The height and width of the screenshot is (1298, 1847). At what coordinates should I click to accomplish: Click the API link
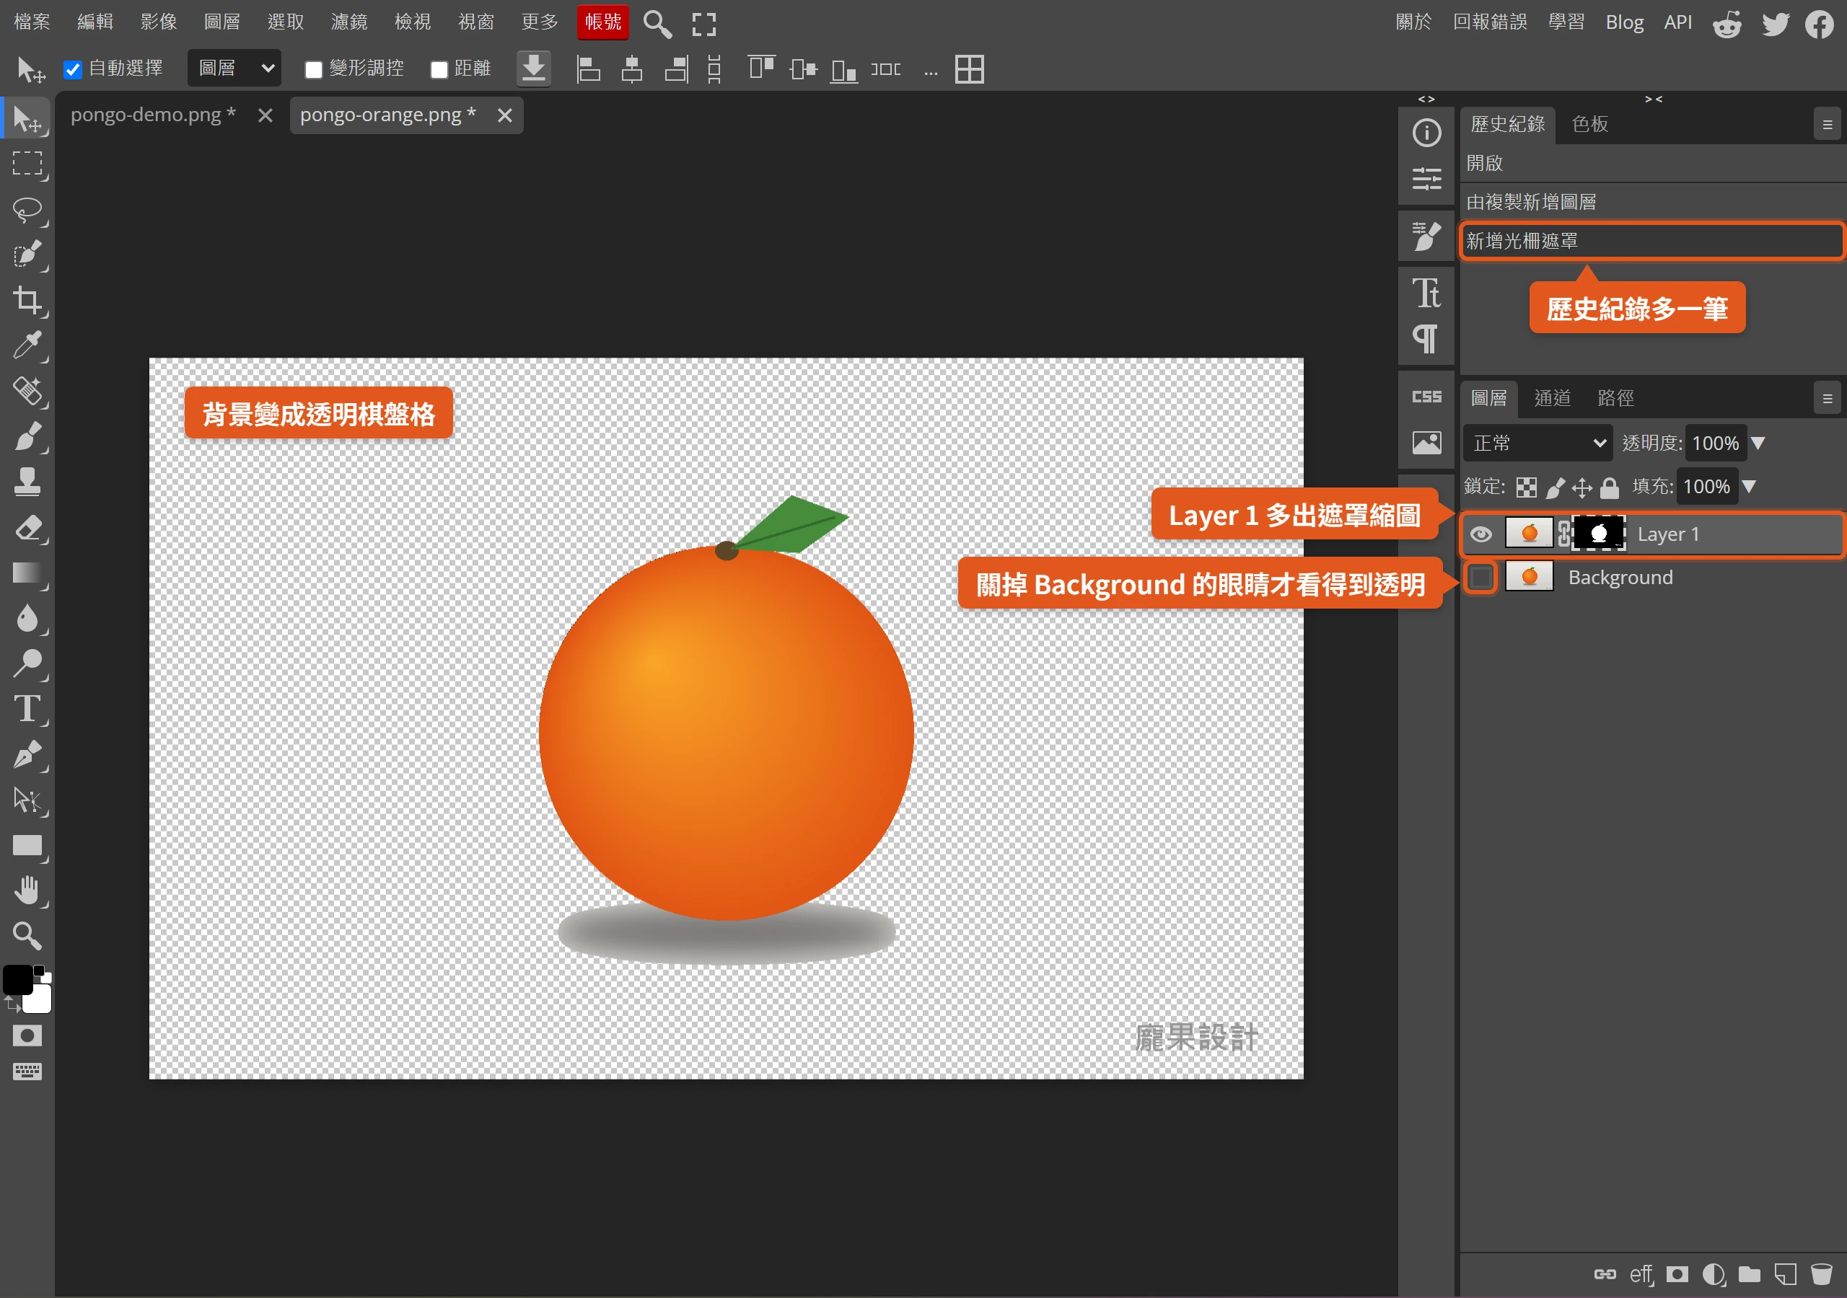click(x=1677, y=22)
